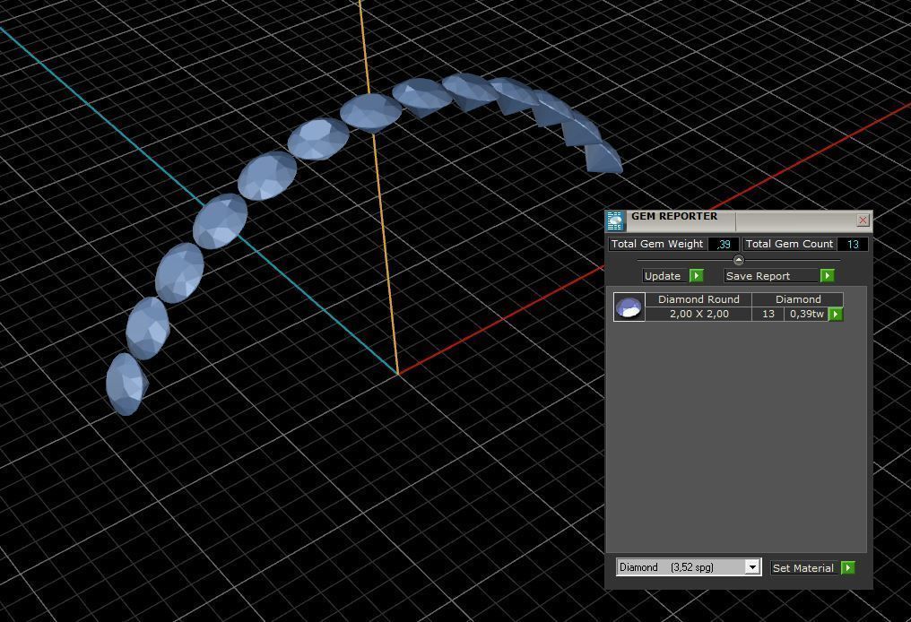Click the Set Material button label
Screen dimensions: 911x622
[804, 568]
